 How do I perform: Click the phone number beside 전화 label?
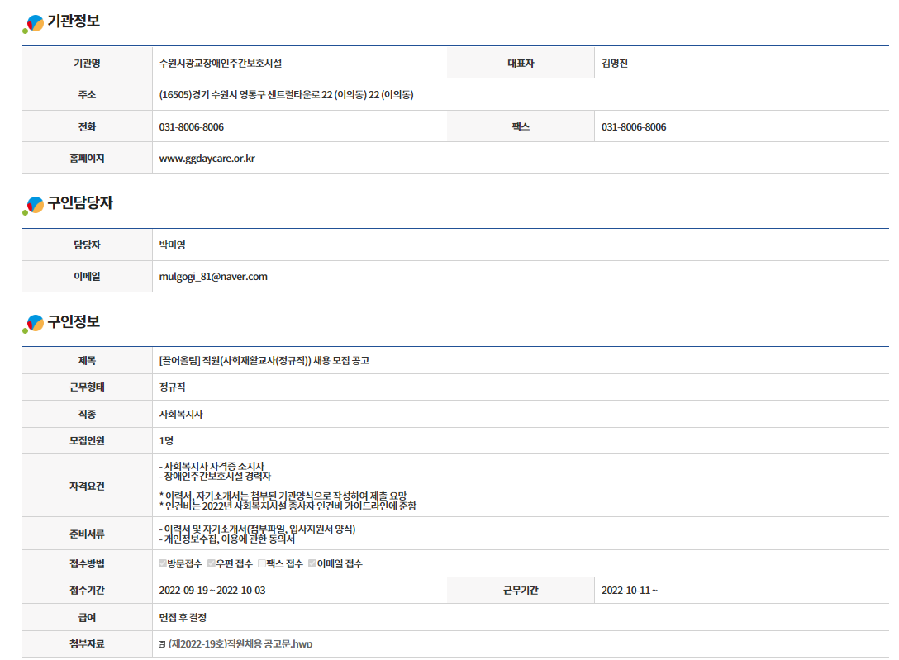click(192, 126)
